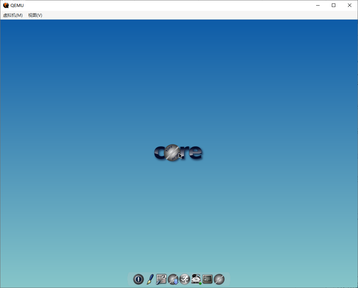The width and height of the screenshot is (358, 288).
Task: Close the QEMU window
Action: click(350, 5)
